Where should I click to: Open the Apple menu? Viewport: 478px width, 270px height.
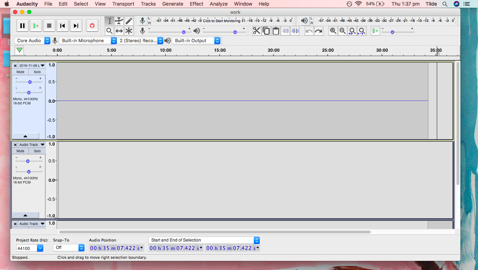(x=7, y=4)
